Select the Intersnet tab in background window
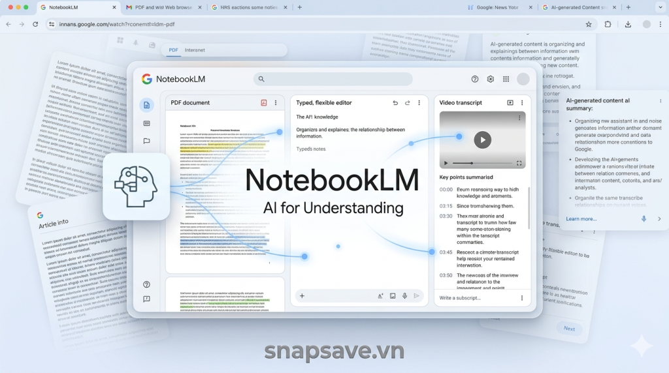669x373 pixels. point(195,50)
